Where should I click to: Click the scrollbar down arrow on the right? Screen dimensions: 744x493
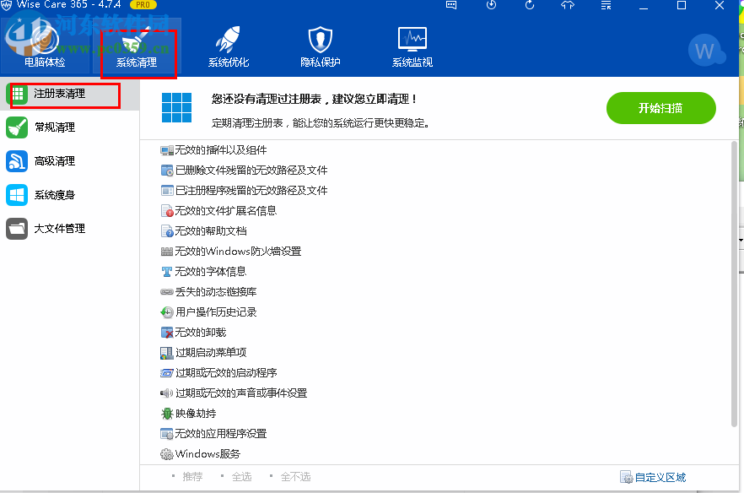740,238
